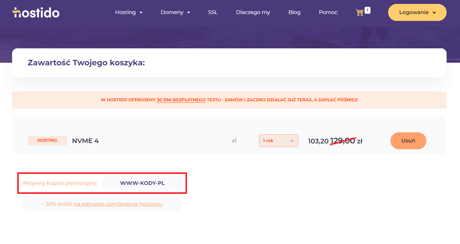Click the x1 quantity label
The height and width of the screenshot is (244, 460).
234,141
